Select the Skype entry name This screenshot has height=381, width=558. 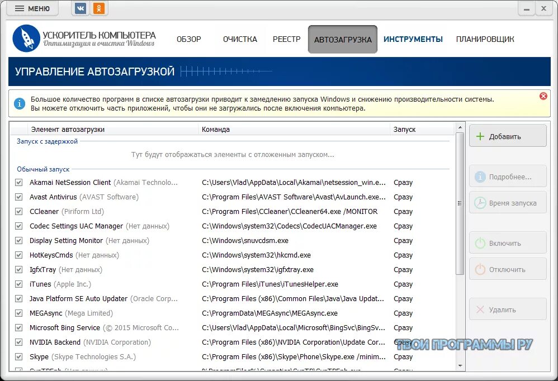(x=39, y=356)
